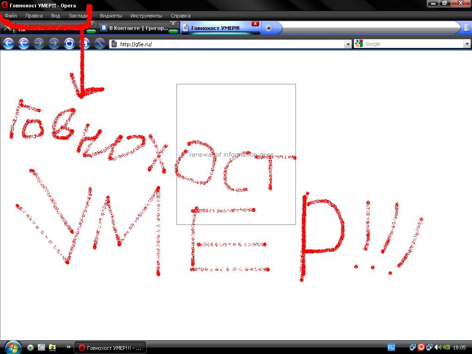
Task: Click the Wand password manager icon
Action: 100,43
